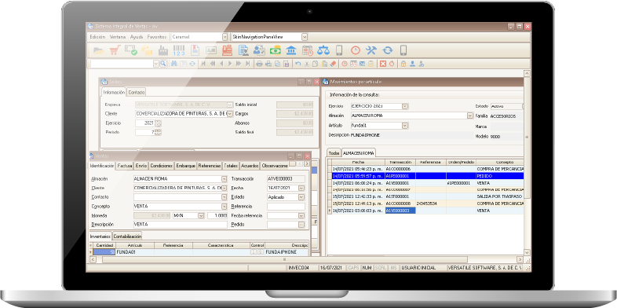Click the blue sync arrows icon
The image size is (617, 308).
388,50
